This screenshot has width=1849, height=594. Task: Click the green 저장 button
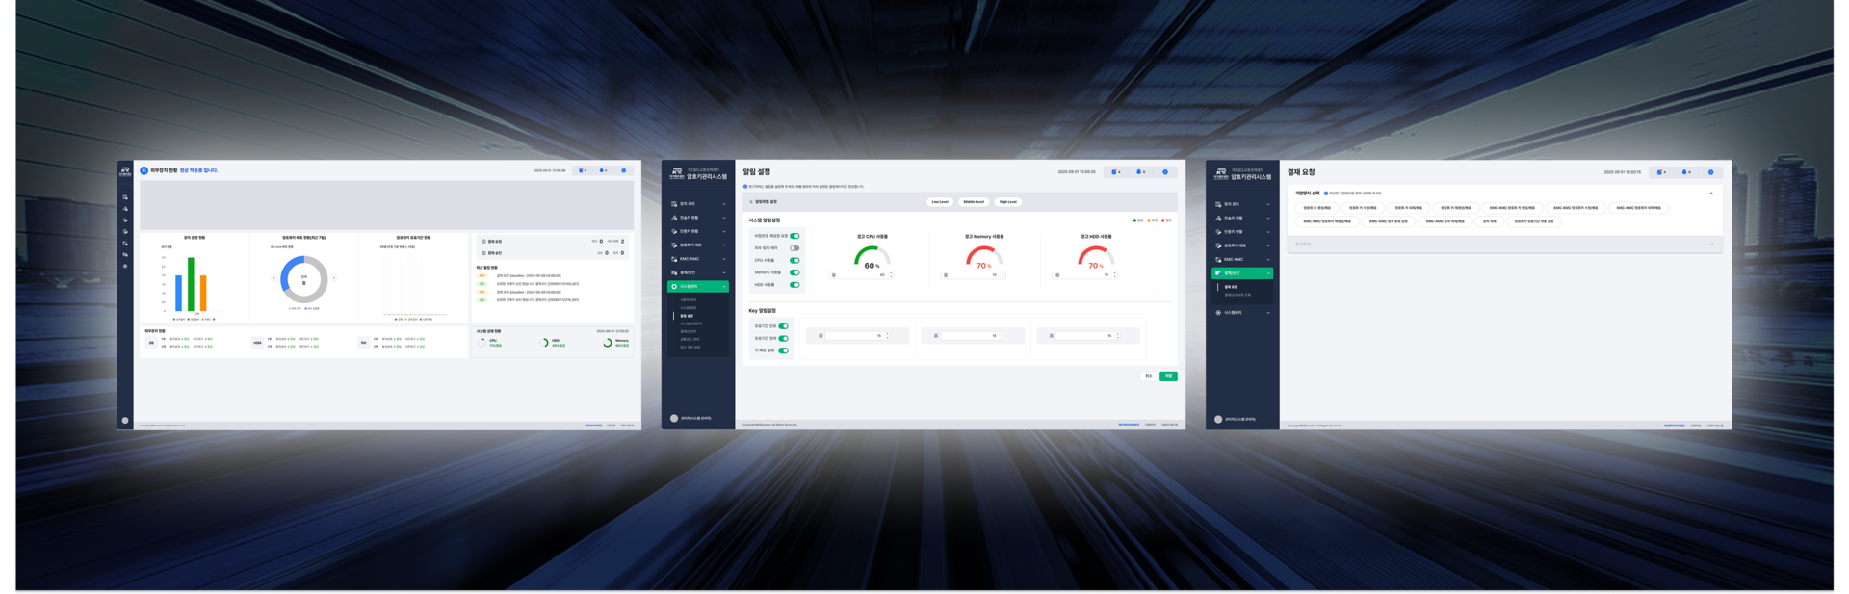(x=1168, y=376)
